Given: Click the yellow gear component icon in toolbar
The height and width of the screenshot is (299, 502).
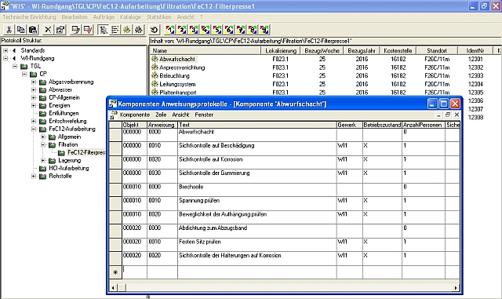Looking at the screenshot, I should pos(127,30).
